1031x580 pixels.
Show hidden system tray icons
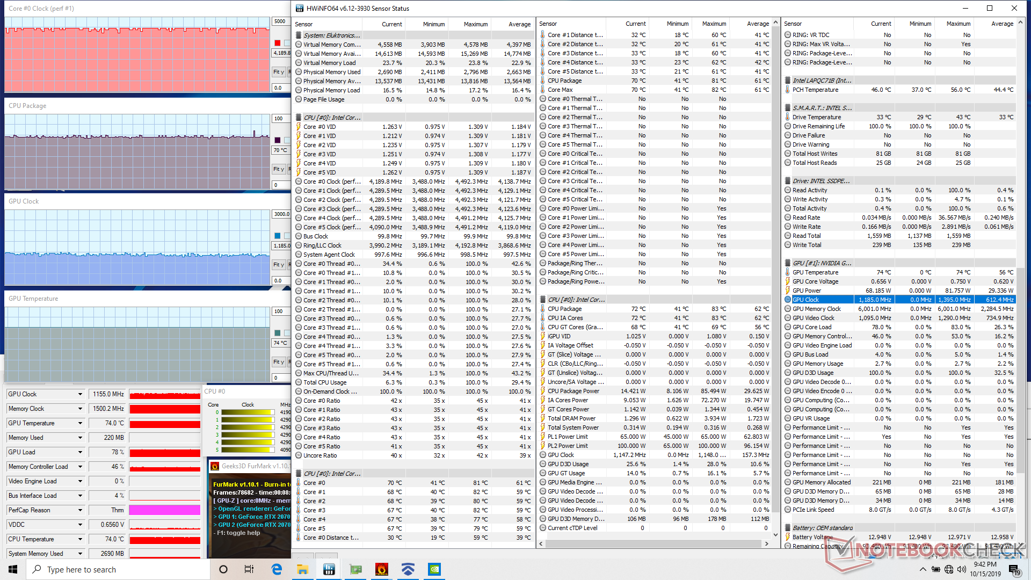(x=923, y=569)
